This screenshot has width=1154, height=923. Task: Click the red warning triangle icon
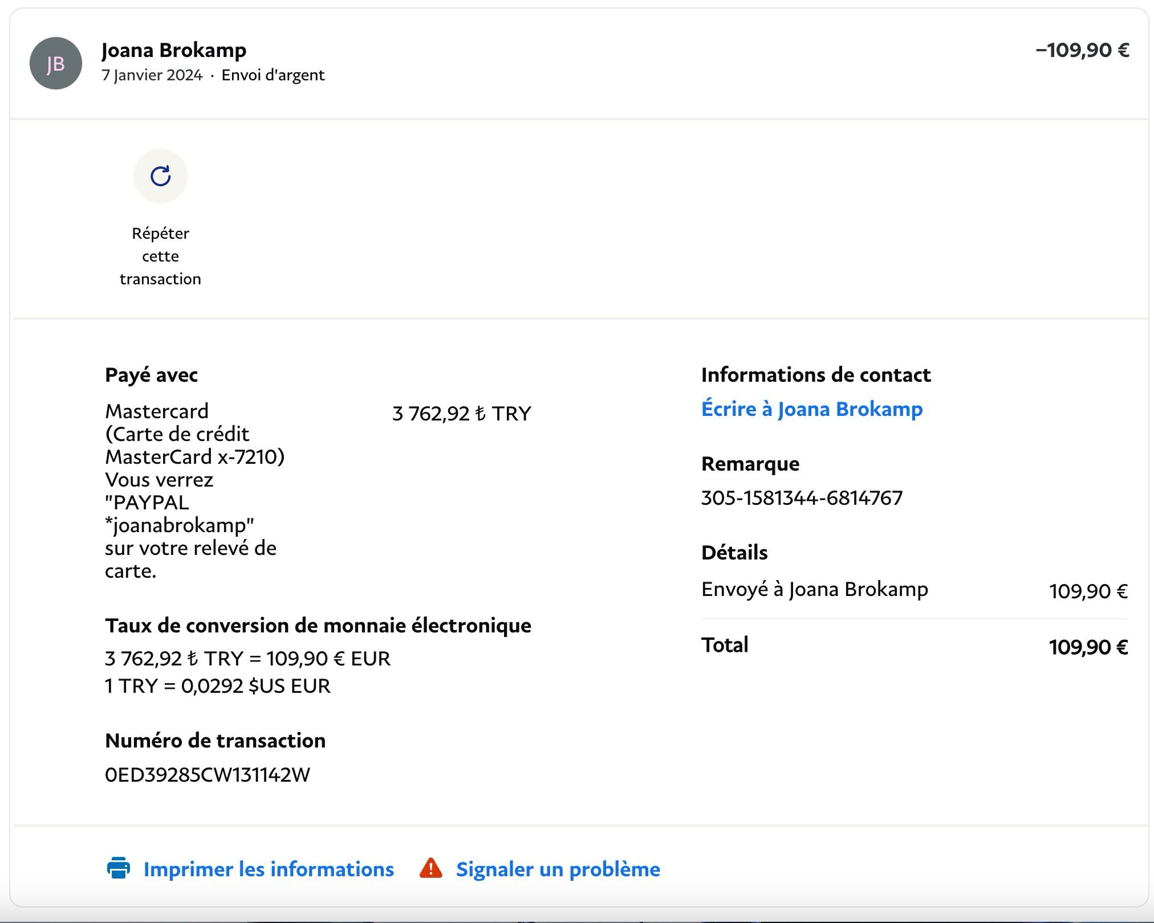point(430,868)
